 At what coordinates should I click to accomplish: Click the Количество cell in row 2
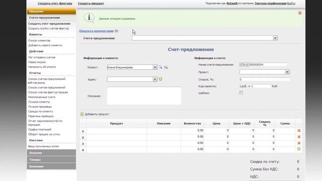pyautogui.click(x=192, y=137)
